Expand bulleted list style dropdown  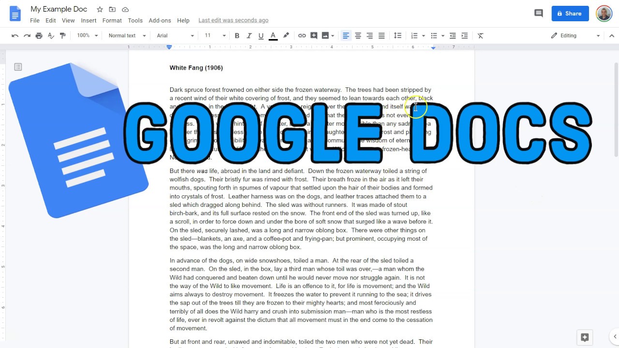coord(442,36)
